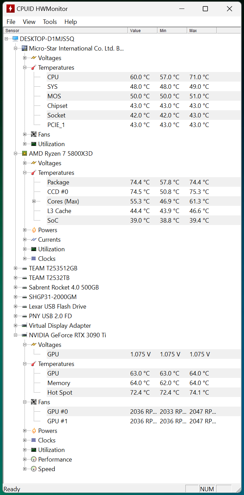Screen dimensions: 244x495
Task: Click the flame icon of Ryzen Powers
Action: coord(33,230)
